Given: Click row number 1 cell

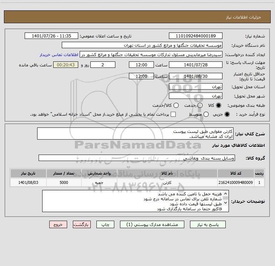Looking at the screenshot, I should [259, 182].
